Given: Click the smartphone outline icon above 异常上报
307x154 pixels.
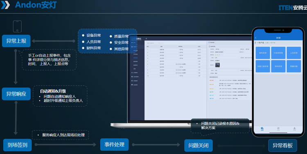Looking at the screenshot, I should click(17, 27).
